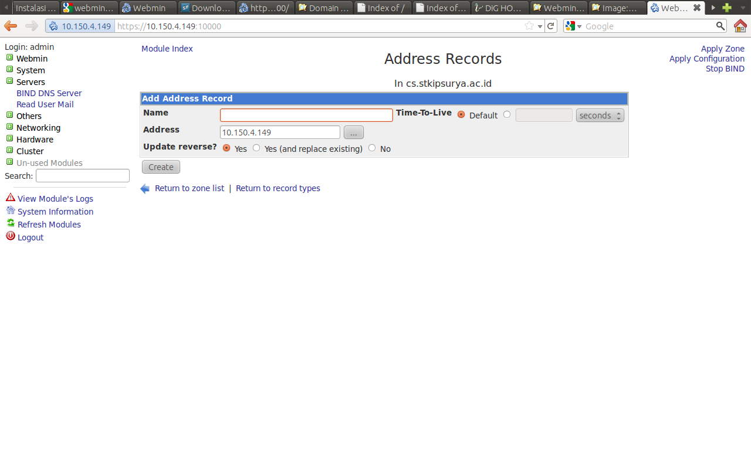Collapse the Servers category
The height and width of the screenshot is (455, 751).
point(9,81)
